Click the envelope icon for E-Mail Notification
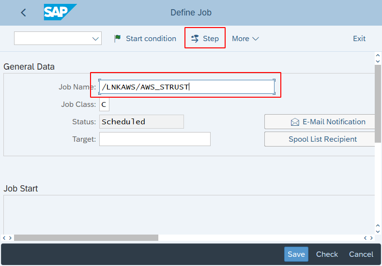The width and height of the screenshot is (382, 266). click(x=295, y=122)
